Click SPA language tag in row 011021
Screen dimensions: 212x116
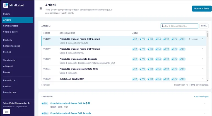(174, 69)
